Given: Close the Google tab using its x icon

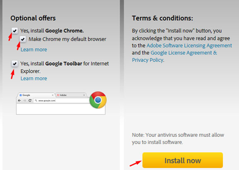Looking at the screenshot, I should click(53, 95).
